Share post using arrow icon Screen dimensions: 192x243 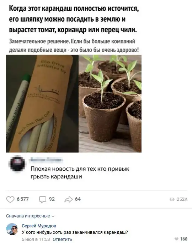click(69, 199)
